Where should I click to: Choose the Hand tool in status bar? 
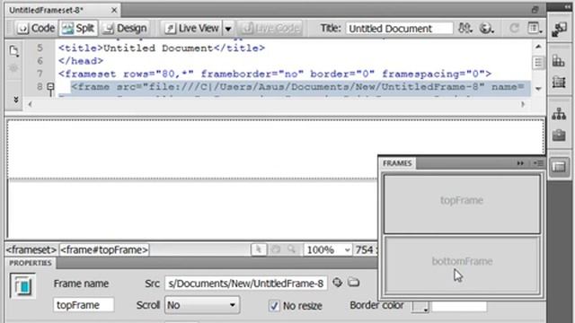(x=276, y=249)
